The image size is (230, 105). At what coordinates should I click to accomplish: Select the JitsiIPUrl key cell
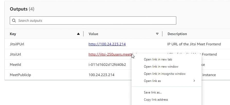(x=17, y=44)
